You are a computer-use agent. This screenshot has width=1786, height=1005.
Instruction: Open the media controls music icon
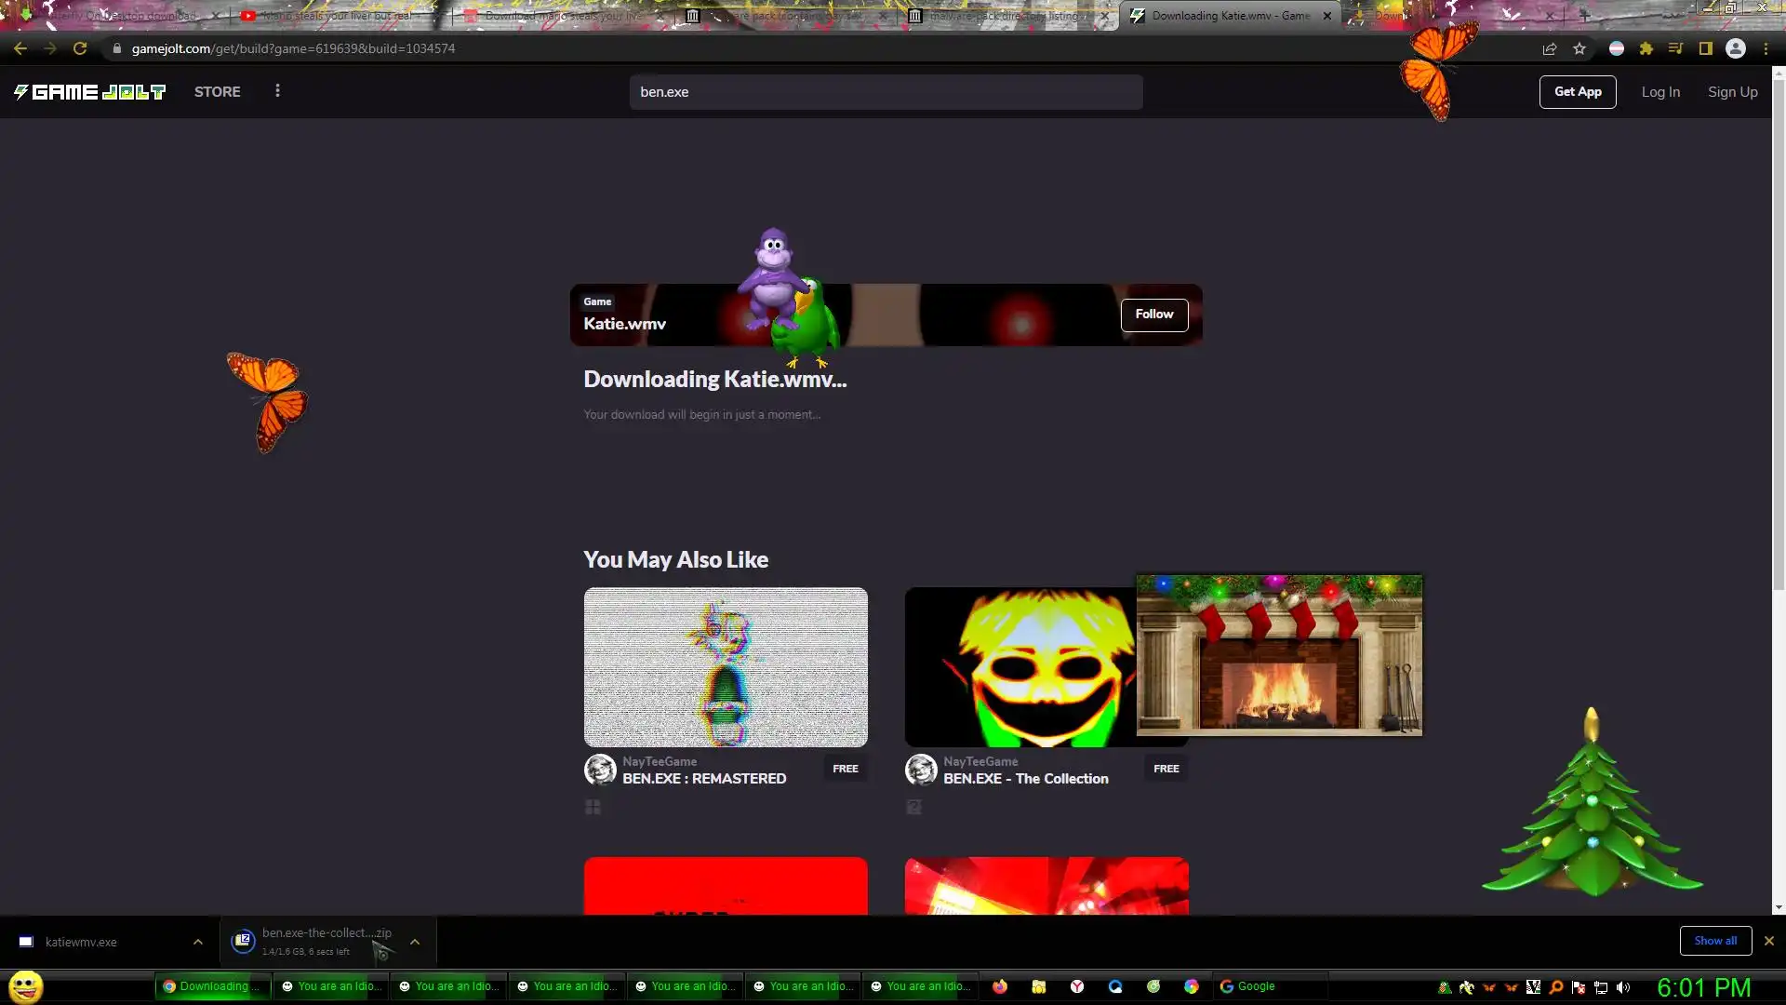click(1675, 48)
